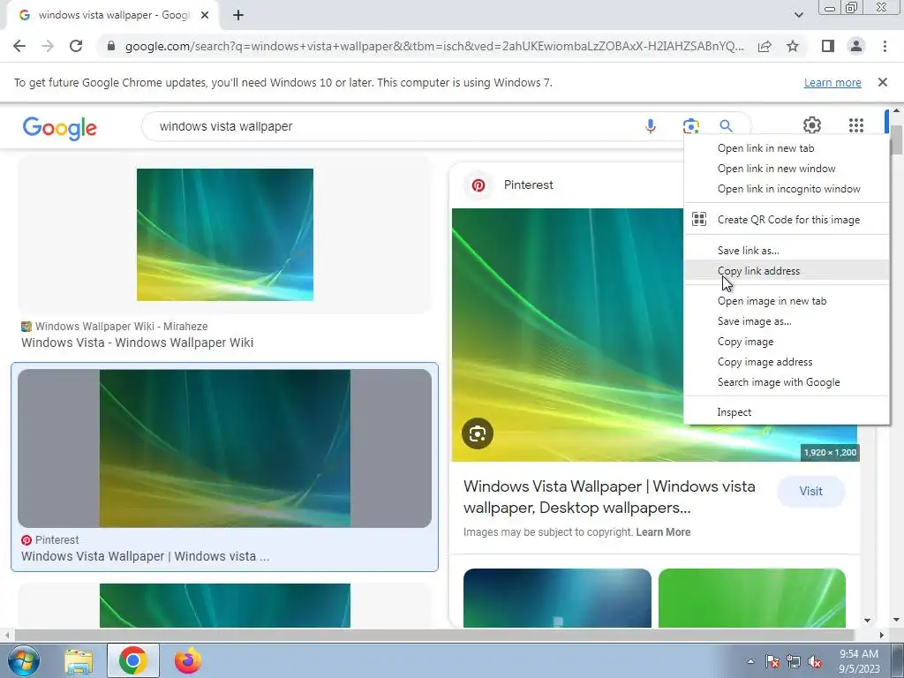Search by image with the camera lens icon
904x678 pixels.
pos(690,125)
